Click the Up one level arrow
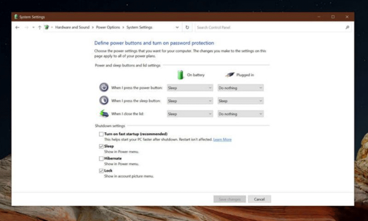368x221 pixels. (x=39, y=28)
